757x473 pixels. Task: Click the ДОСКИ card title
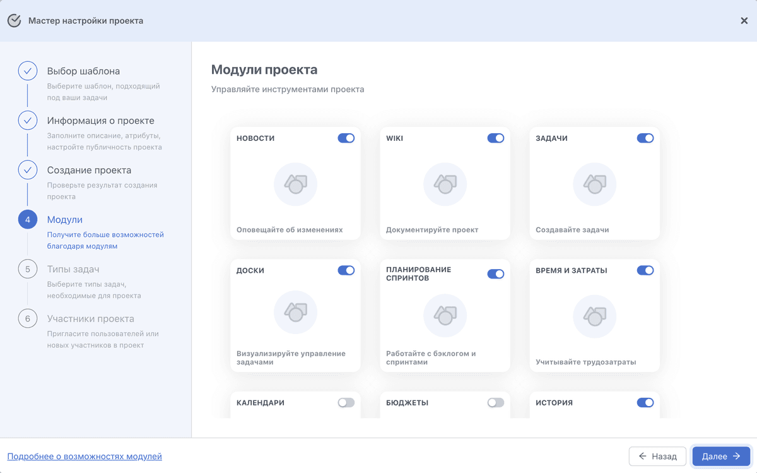[x=250, y=270]
